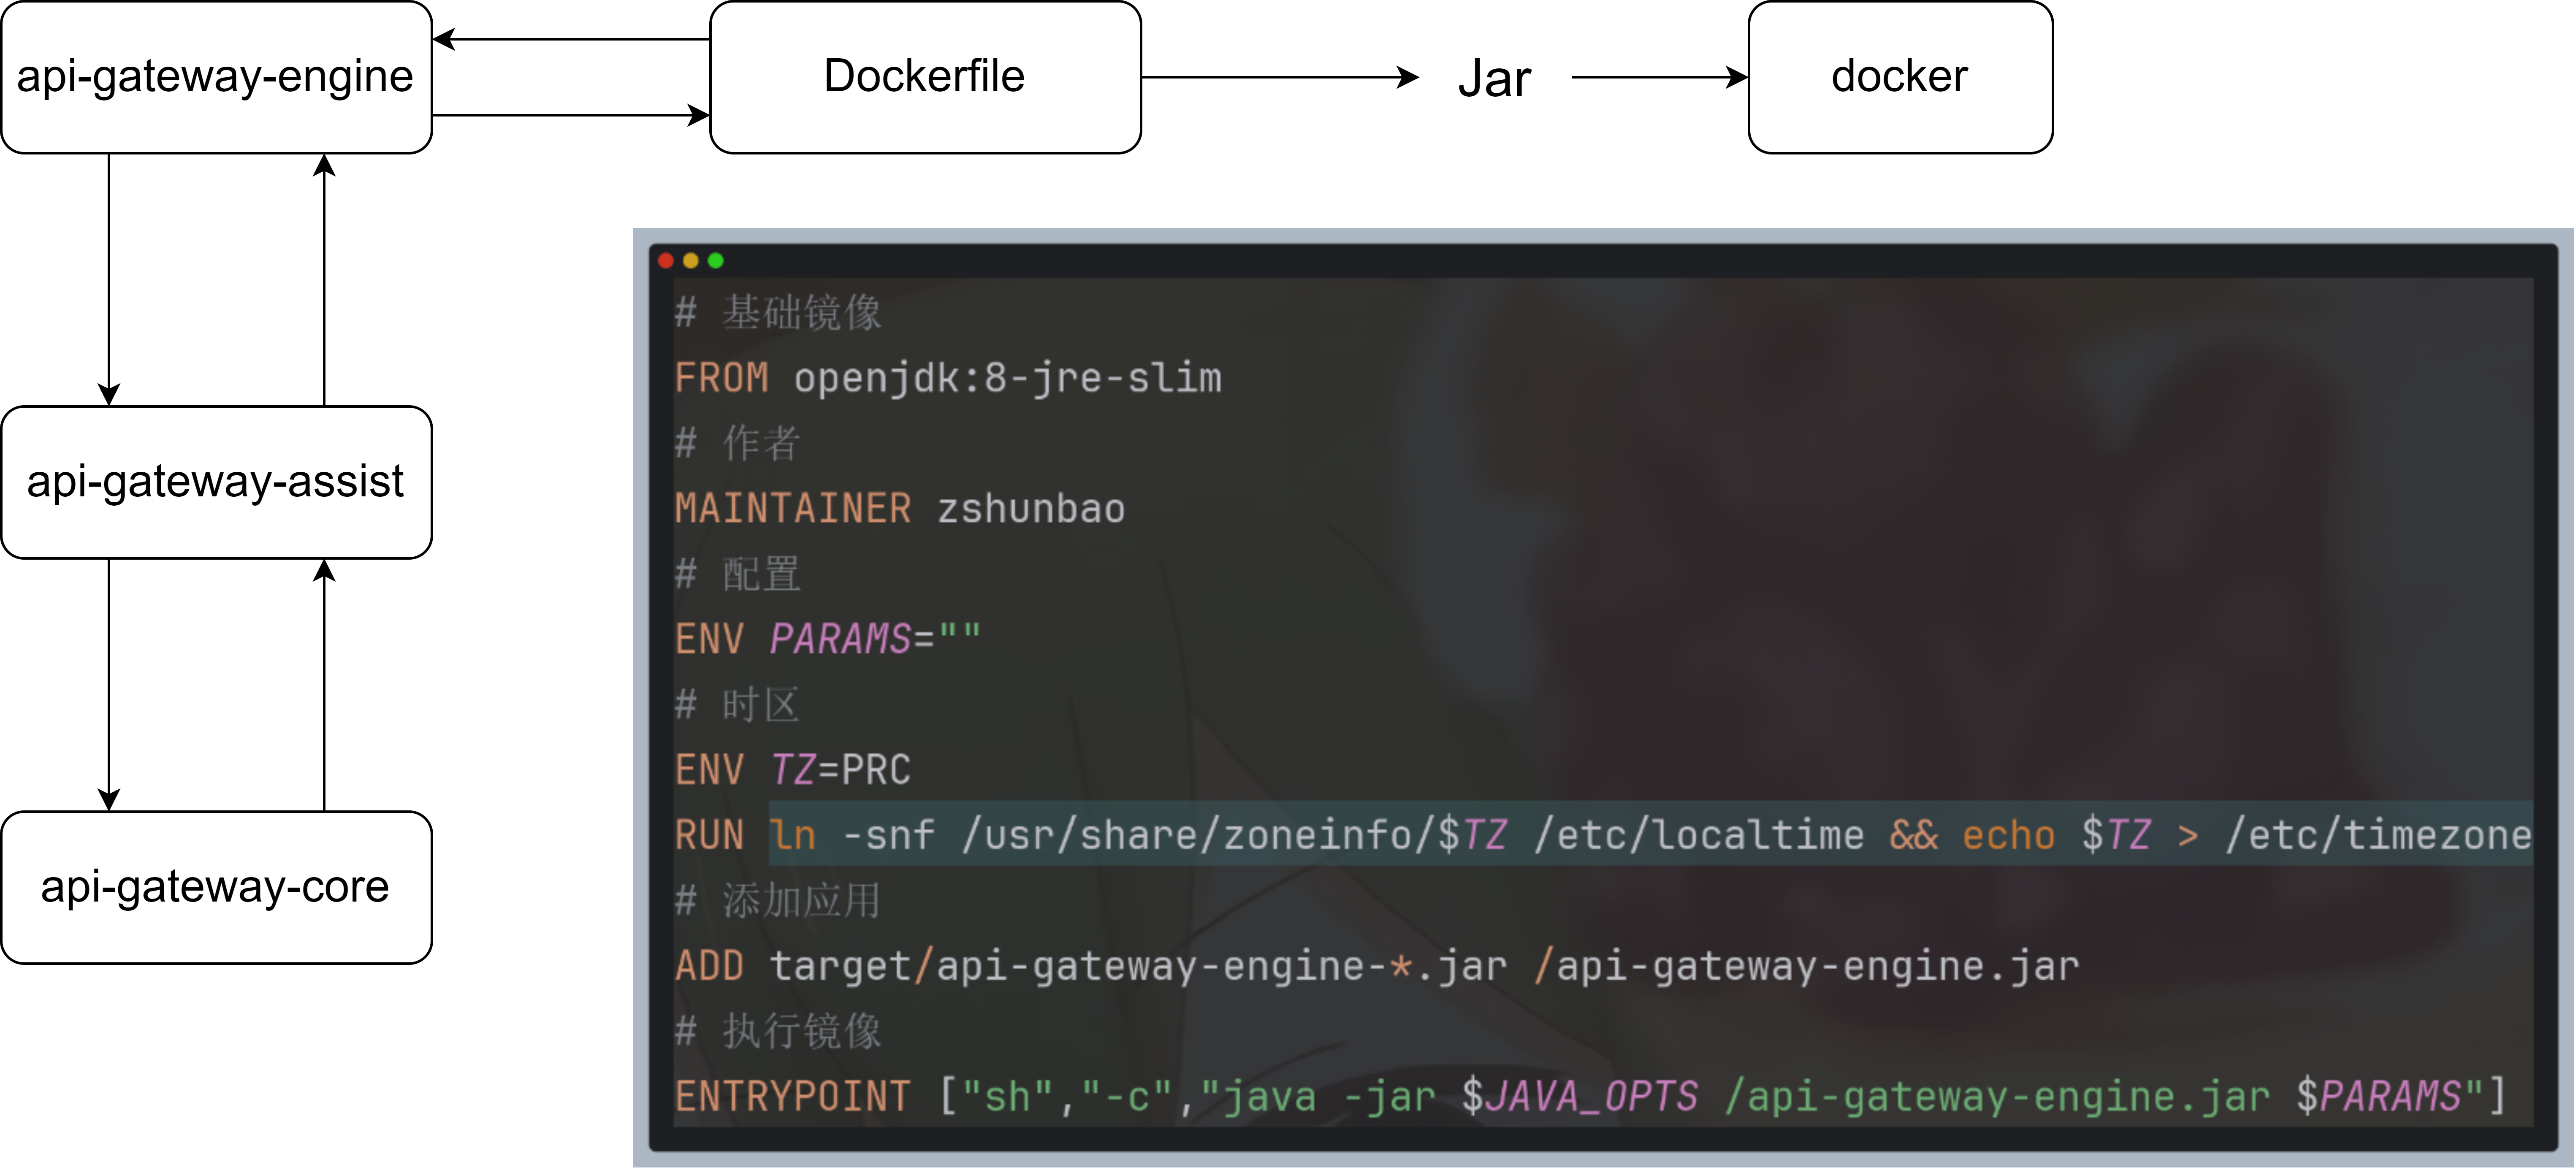Click the Jar label
This screenshot has height=1170, width=2576.
(x=1494, y=79)
